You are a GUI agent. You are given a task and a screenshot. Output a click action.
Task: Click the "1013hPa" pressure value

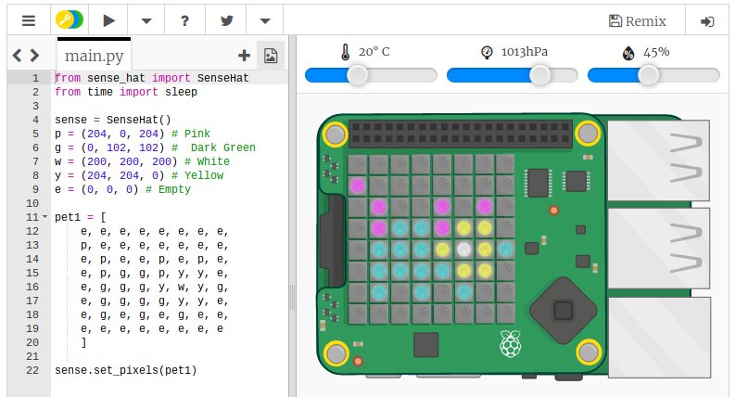coord(525,52)
